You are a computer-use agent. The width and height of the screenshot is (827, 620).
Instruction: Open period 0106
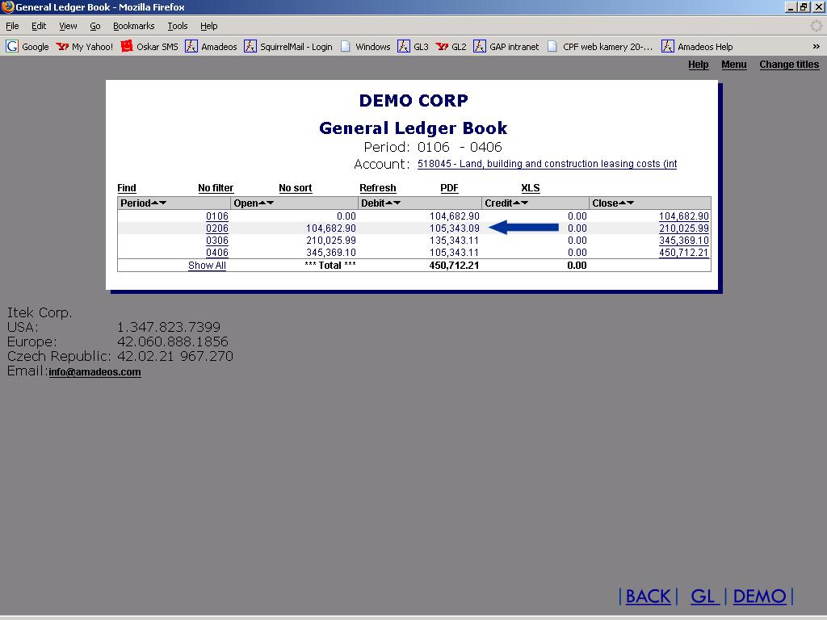click(x=216, y=216)
